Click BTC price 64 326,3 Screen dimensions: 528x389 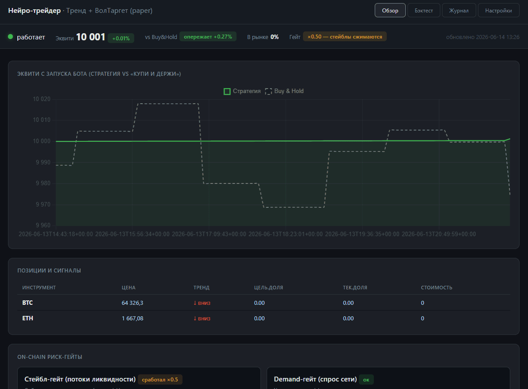(x=132, y=303)
